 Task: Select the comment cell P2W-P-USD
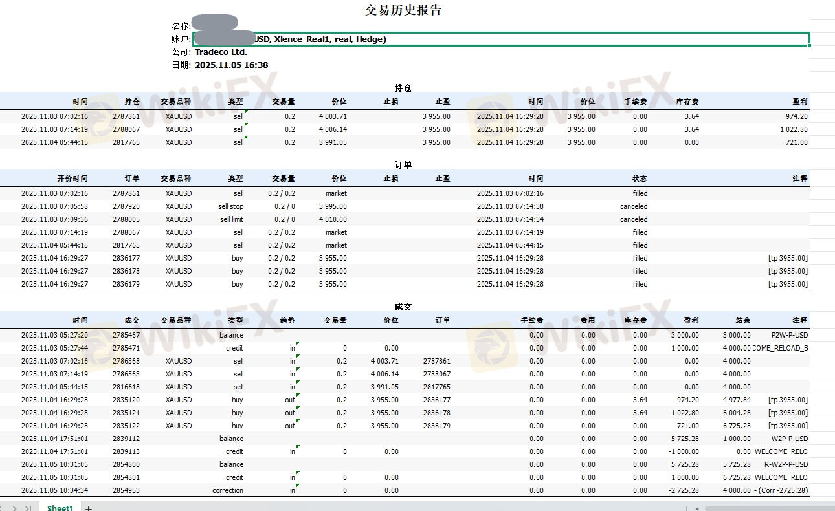789,335
